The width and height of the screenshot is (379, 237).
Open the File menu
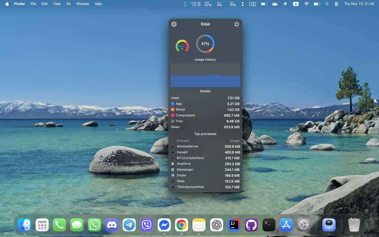point(33,4)
